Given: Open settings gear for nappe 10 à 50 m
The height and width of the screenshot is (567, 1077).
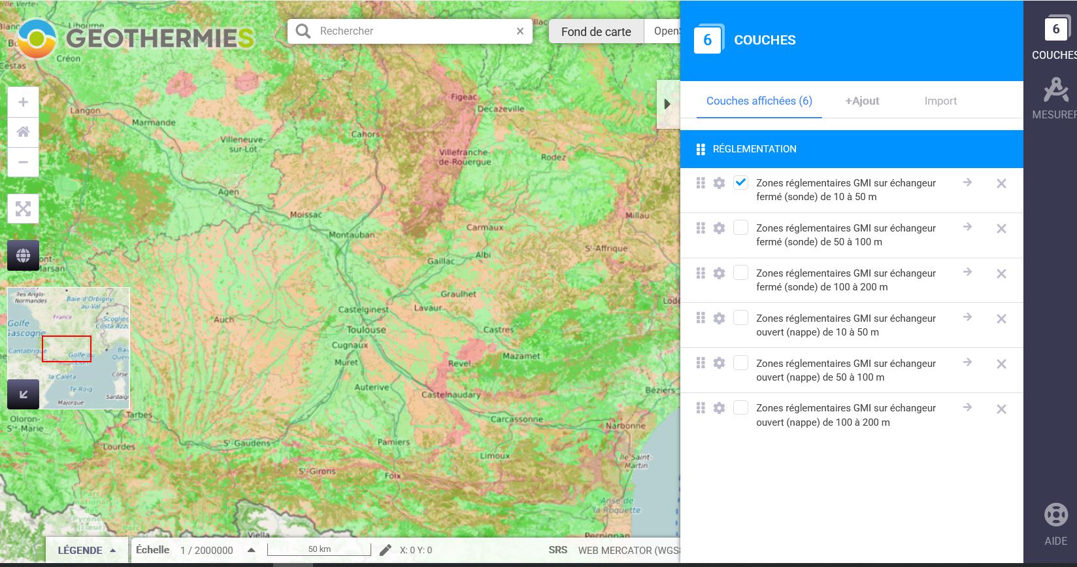Looking at the screenshot, I should coord(719,318).
